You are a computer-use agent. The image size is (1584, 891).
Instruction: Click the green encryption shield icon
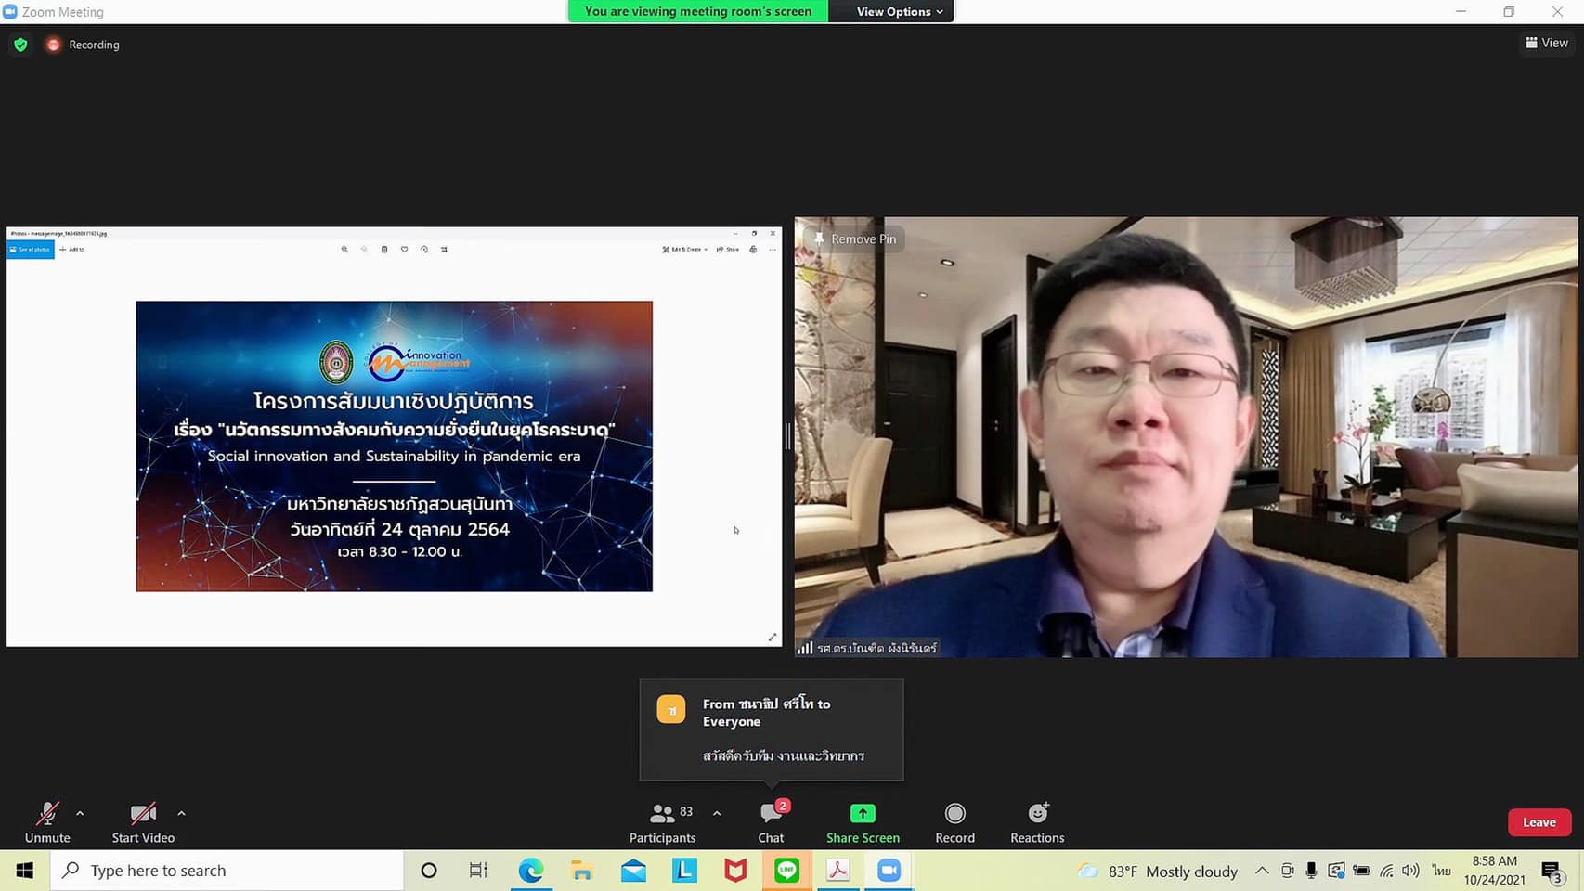pyautogui.click(x=20, y=45)
